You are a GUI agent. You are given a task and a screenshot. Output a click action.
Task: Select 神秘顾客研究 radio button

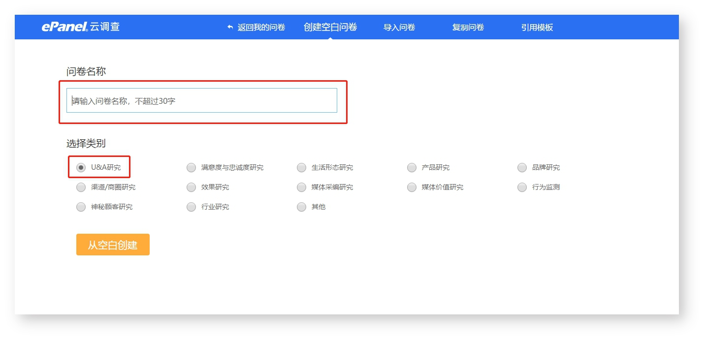(x=81, y=207)
